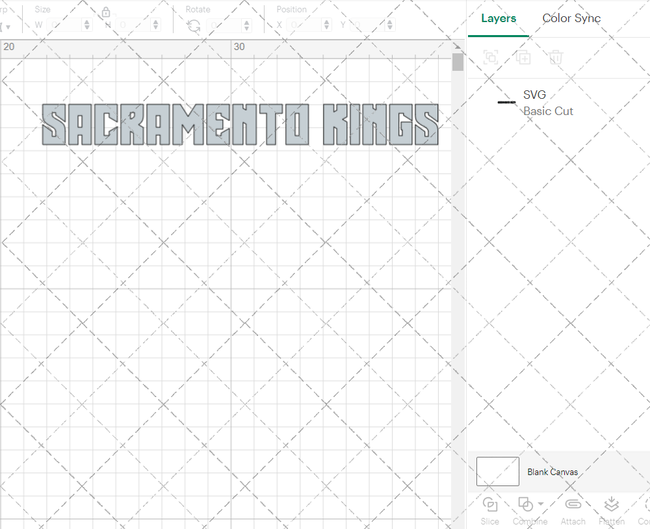Click the Group layers icon
Viewport: 650px width, 529px height.
491,57
